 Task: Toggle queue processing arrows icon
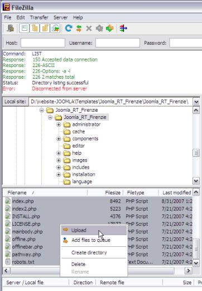coord(79,28)
